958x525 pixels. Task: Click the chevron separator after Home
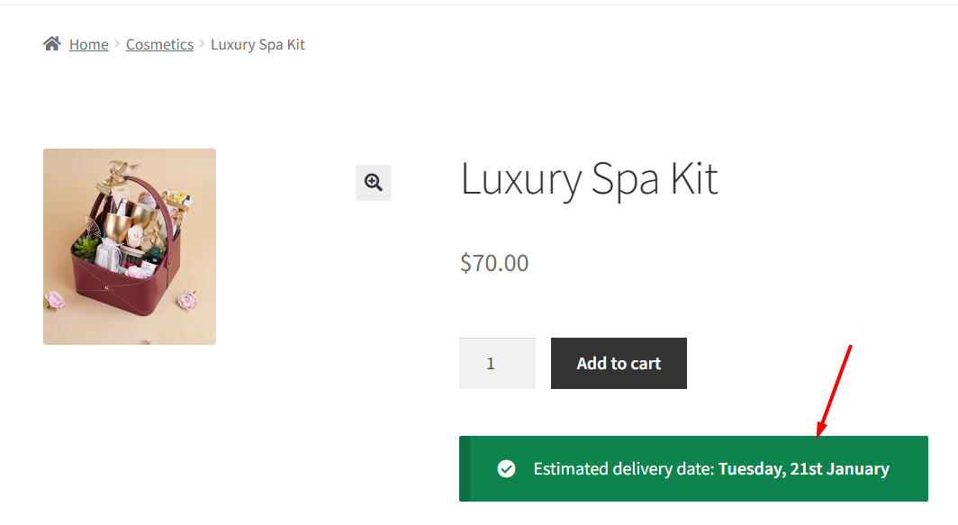pos(117,44)
